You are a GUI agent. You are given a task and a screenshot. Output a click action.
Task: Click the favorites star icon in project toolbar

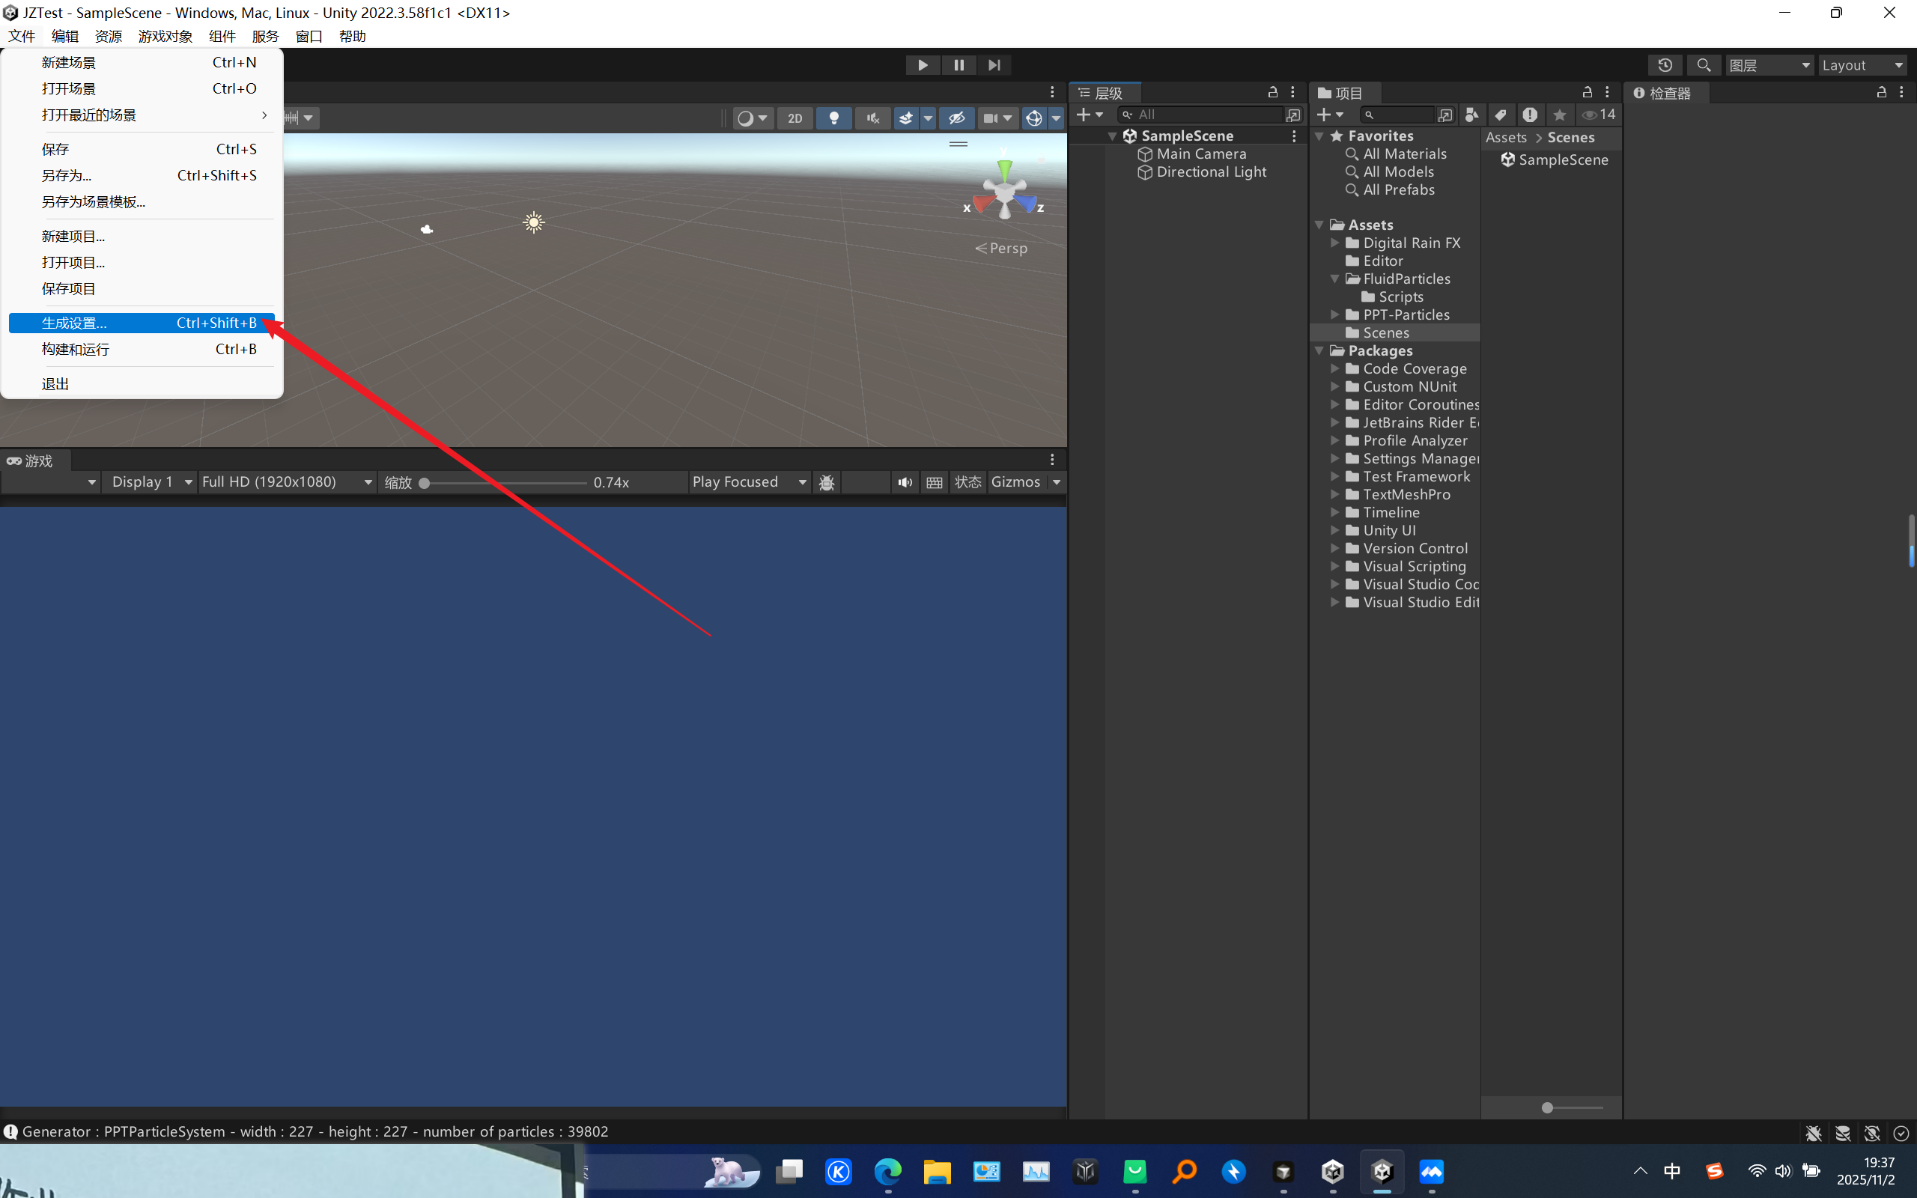[1559, 115]
